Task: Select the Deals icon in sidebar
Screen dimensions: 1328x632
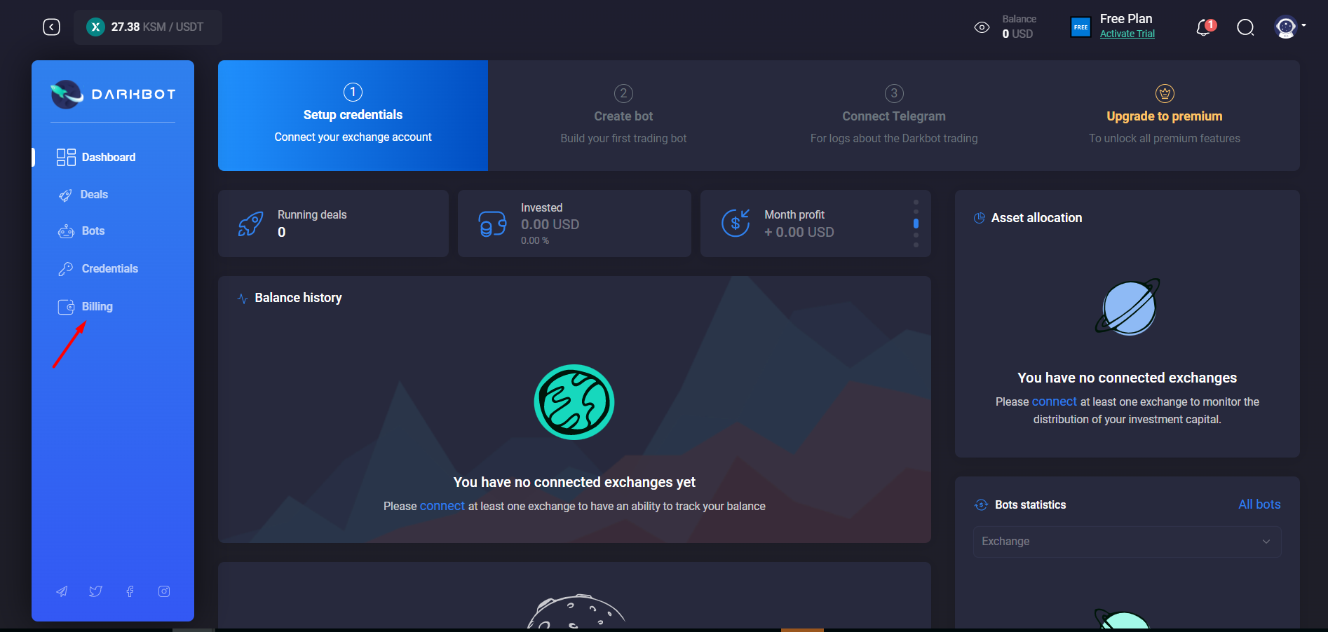Action: (x=65, y=195)
